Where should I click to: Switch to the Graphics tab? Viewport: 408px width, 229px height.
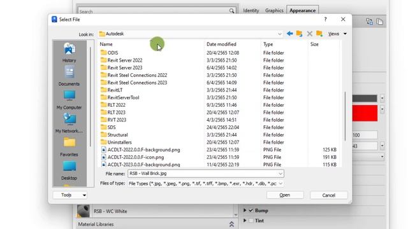click(x=274, y=11)
